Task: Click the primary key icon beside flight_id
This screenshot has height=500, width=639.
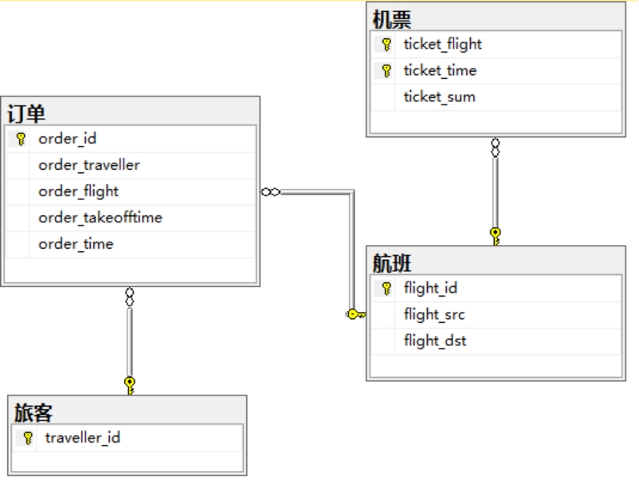Action: 386,289
